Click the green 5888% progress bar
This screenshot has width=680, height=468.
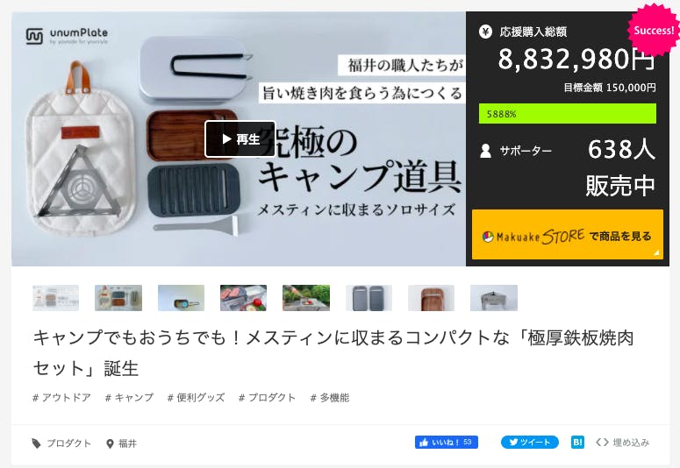(x=567, y=114)
